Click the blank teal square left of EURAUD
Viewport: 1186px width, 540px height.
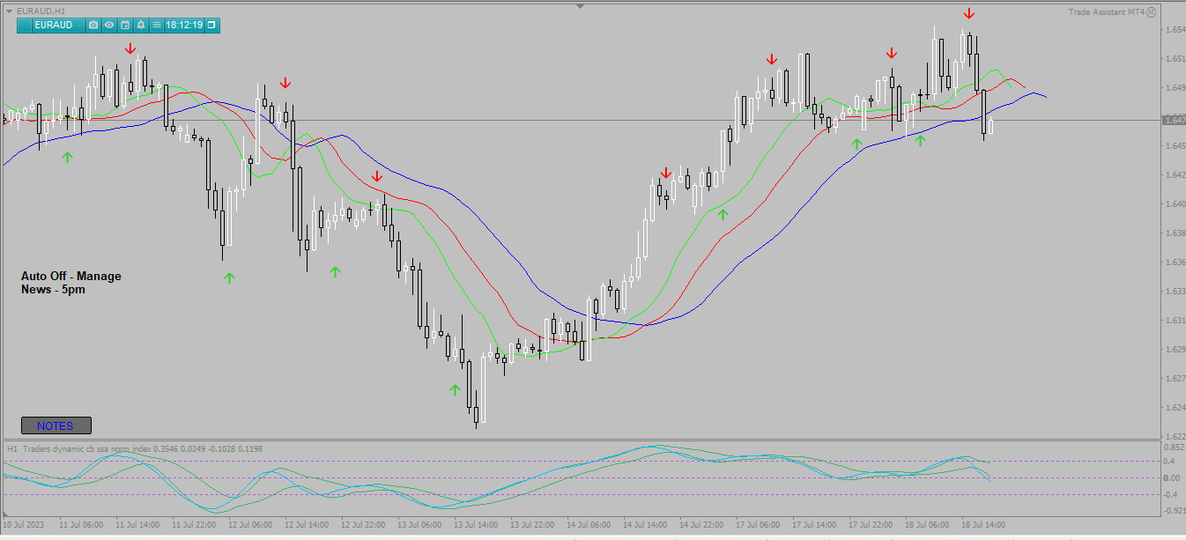tap(25, 25)
